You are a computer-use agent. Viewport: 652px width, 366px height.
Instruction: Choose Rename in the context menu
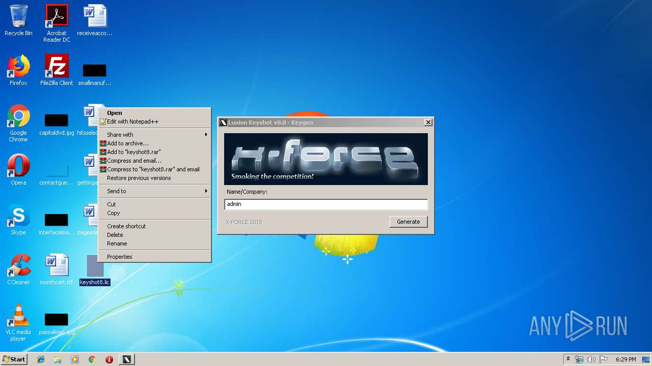click(154, 243)
